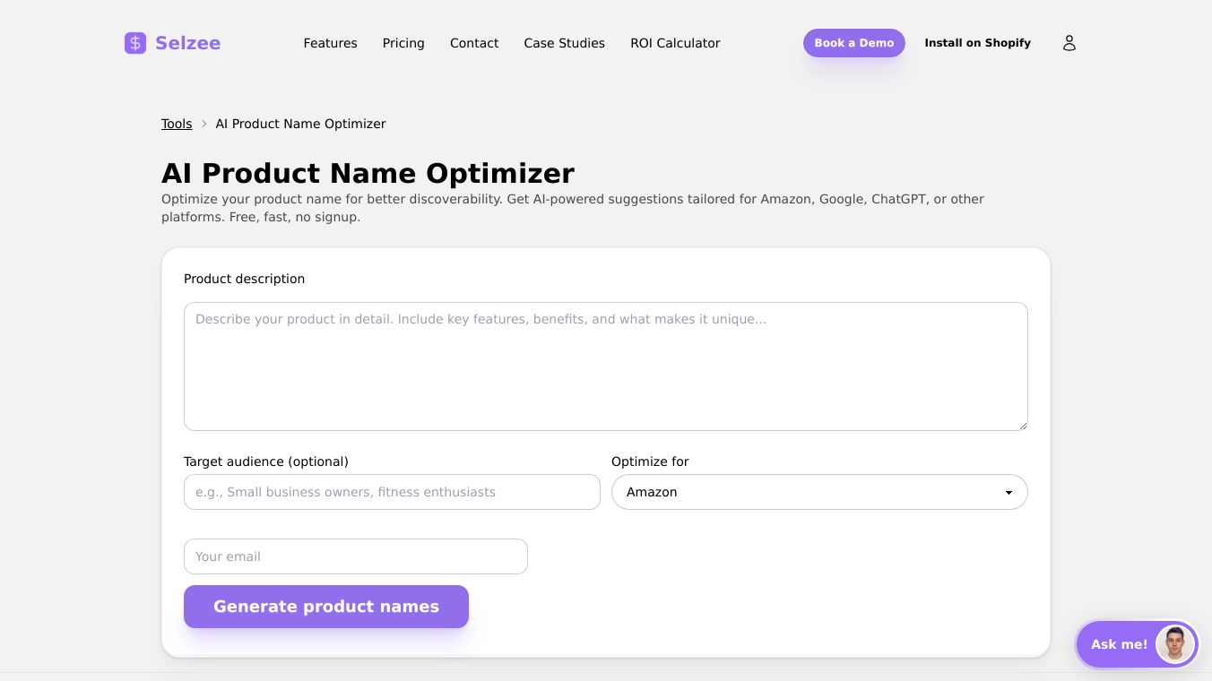The width and height of the screenshot is (1212, 681).
Task: Click the Selzee dollar logo icon
Action: pyautogui.click(x=135, y=43)
